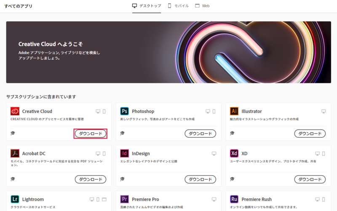Click the InDesign app icon
337x211 pixels.
tap(124, 153)
